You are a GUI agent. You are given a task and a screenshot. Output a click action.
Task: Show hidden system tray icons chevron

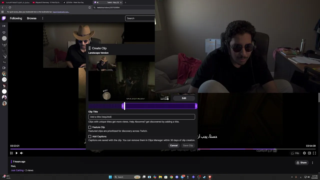tap(292, 177)
